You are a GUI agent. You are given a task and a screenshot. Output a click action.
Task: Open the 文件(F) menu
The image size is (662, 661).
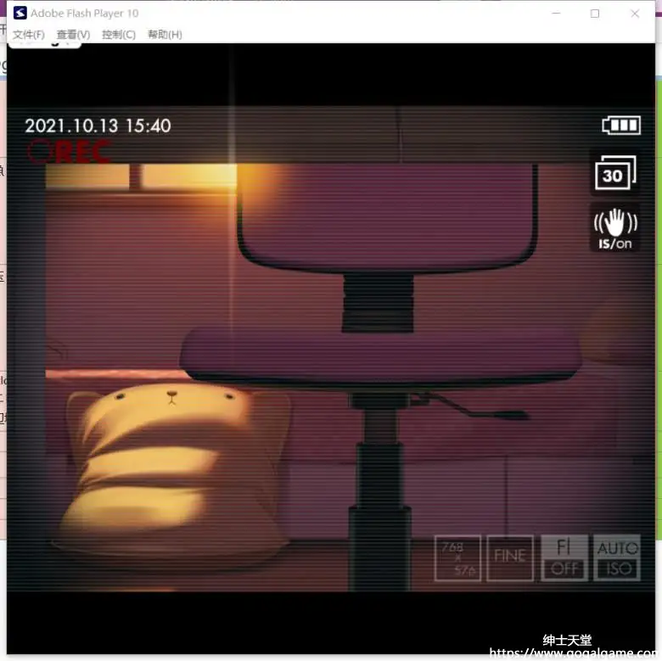pyautogui.click(x=28, y=35)
